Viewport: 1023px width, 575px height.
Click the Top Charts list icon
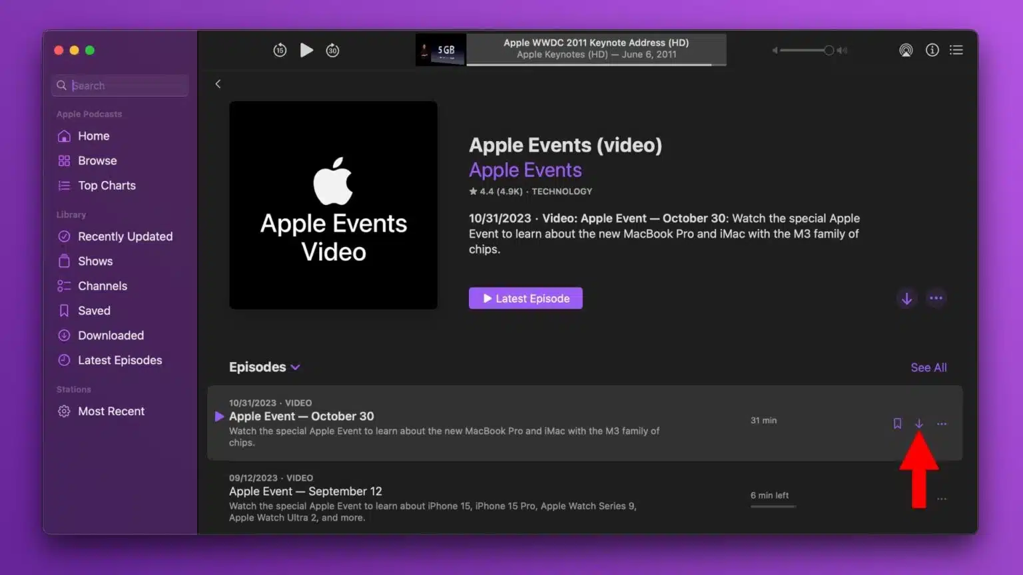(64, 186)
